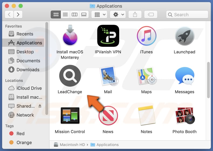213x151 pixels.
Task: Click the Edit Tags toolbar button
Action: 151,14
